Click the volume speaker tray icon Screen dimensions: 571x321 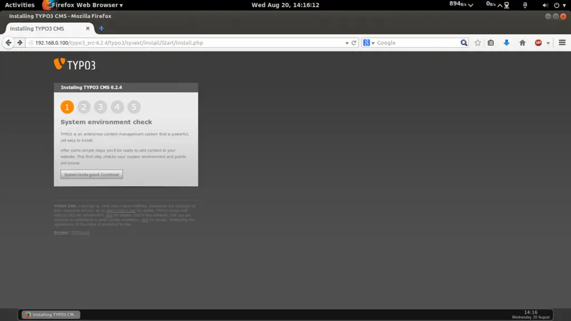pyautogui.click(x=545, y=5)
